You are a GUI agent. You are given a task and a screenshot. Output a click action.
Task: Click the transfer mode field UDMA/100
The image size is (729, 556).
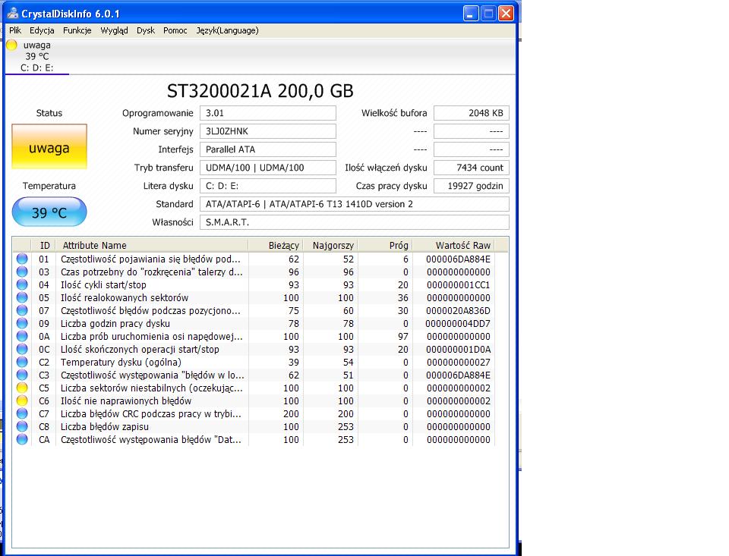[x=268, y=168]
